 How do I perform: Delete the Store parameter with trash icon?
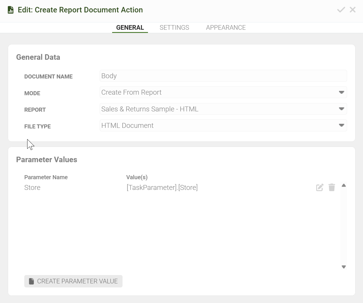[332, 188]
